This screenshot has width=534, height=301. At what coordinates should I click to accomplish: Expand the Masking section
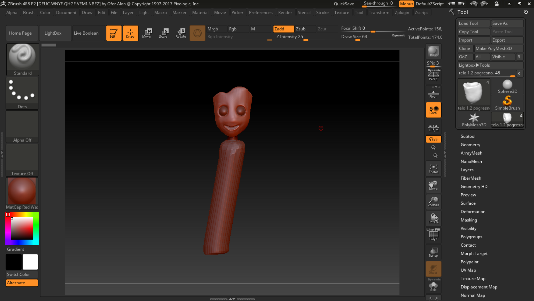pyautogui.click(x=469, y=220)
